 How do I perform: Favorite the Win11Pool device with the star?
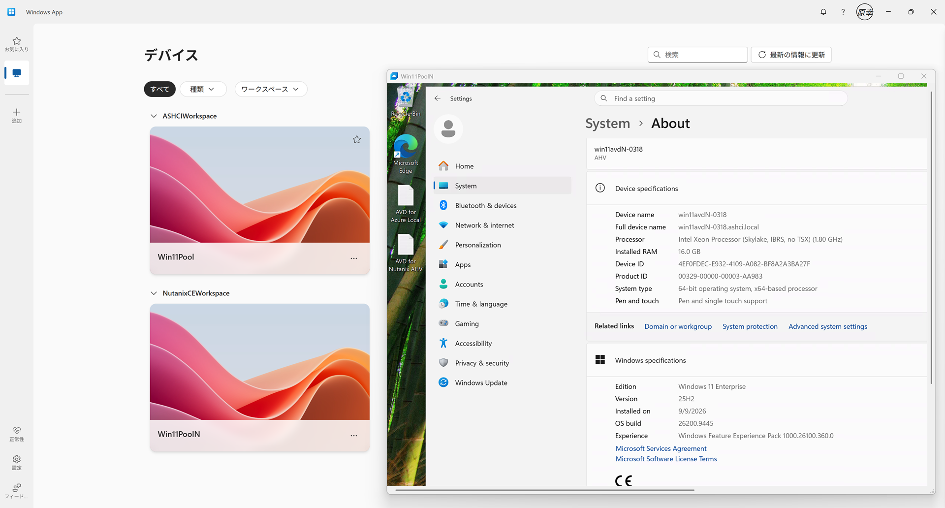pyautogui.click(x=357, y=140)
